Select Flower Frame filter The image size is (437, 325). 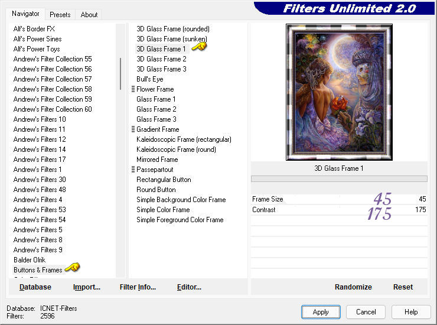(155, 89)
